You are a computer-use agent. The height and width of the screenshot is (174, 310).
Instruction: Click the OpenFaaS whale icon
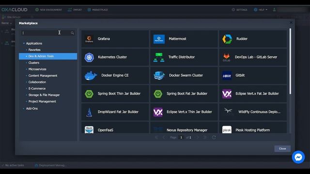89,130
